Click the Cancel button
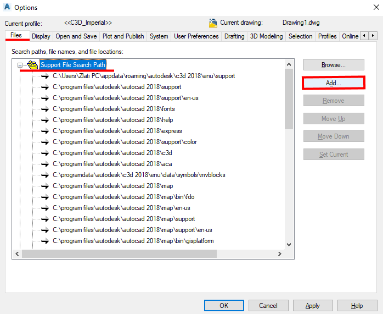 pyautogui.click(x=268, y=306)
